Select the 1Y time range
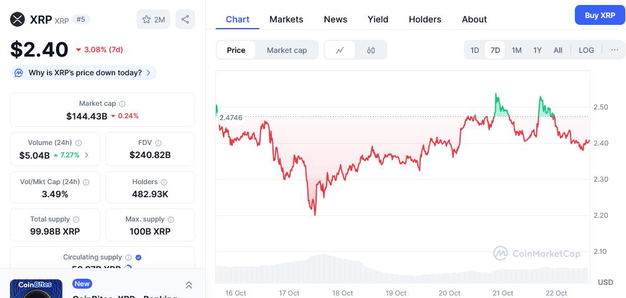 click(x=537, y=50)
